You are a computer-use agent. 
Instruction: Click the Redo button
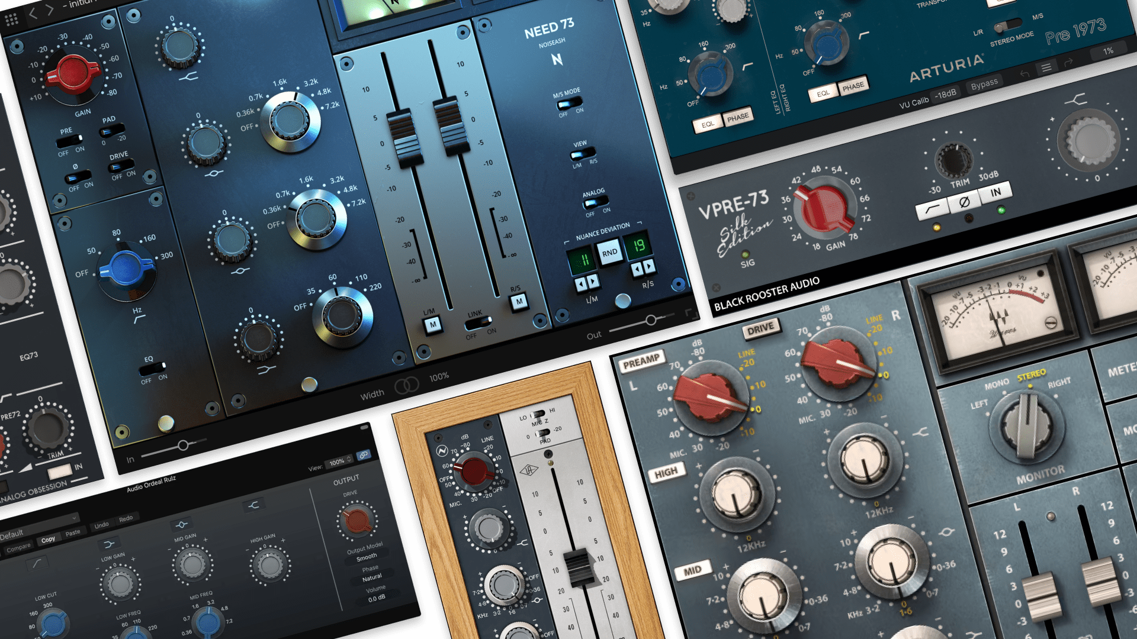(126, 519)
